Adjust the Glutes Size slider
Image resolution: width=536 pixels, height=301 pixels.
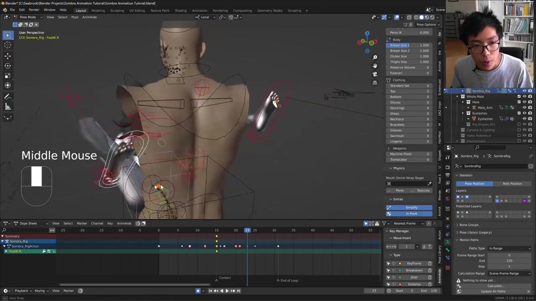(409, 56)
